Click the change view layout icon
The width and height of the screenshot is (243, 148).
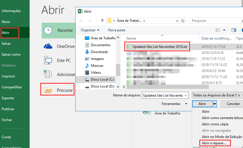coord(218,30)
